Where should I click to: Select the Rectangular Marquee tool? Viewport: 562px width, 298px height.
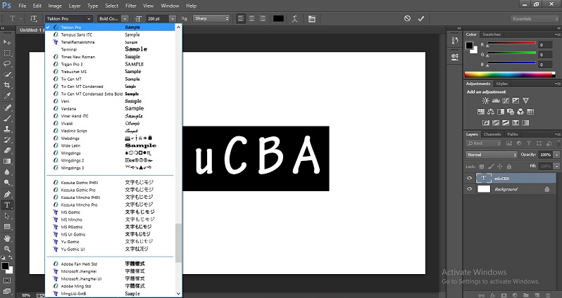tap(7, 53)
